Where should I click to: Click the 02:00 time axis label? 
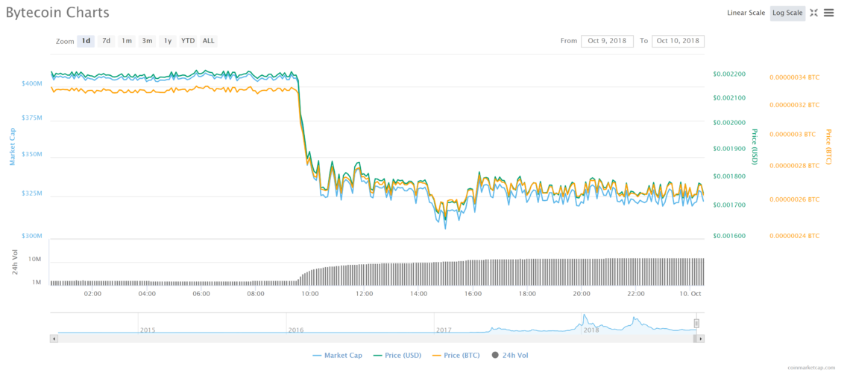92,294
